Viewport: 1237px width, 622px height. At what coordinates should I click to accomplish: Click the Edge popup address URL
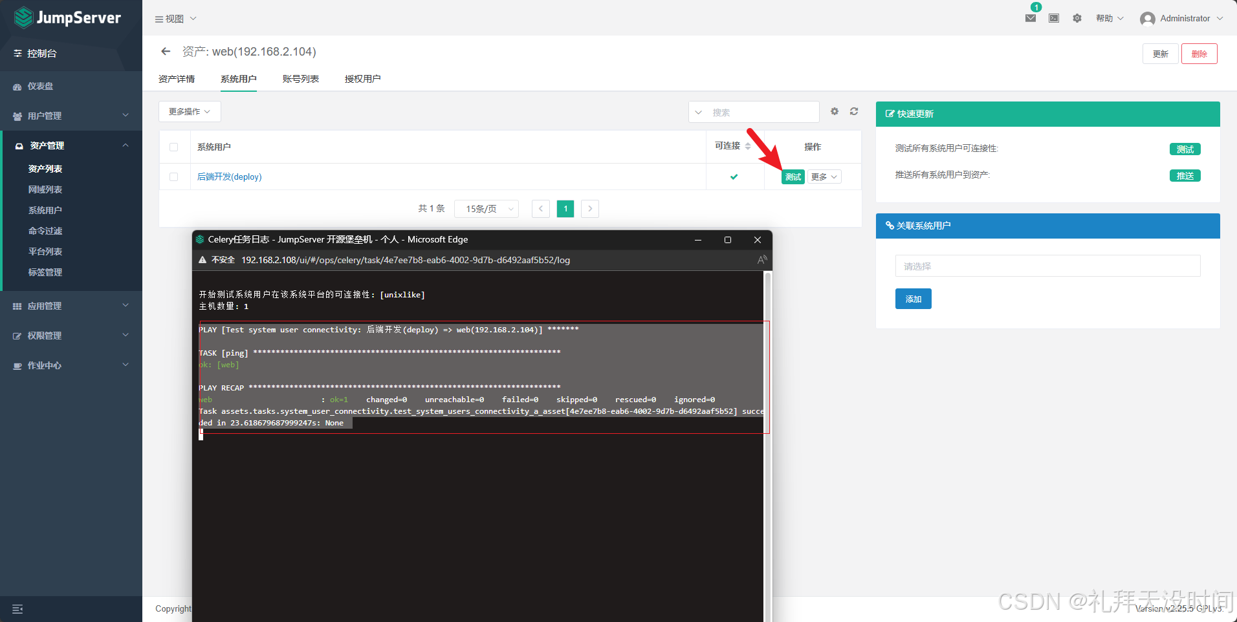(x=406, y=260)
